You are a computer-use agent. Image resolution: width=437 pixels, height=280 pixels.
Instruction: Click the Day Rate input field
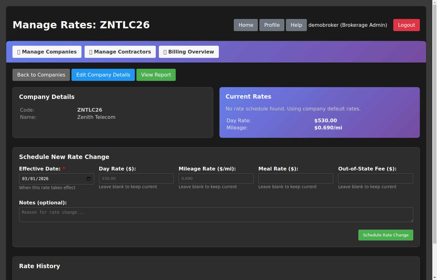click(x=136, y=179)
